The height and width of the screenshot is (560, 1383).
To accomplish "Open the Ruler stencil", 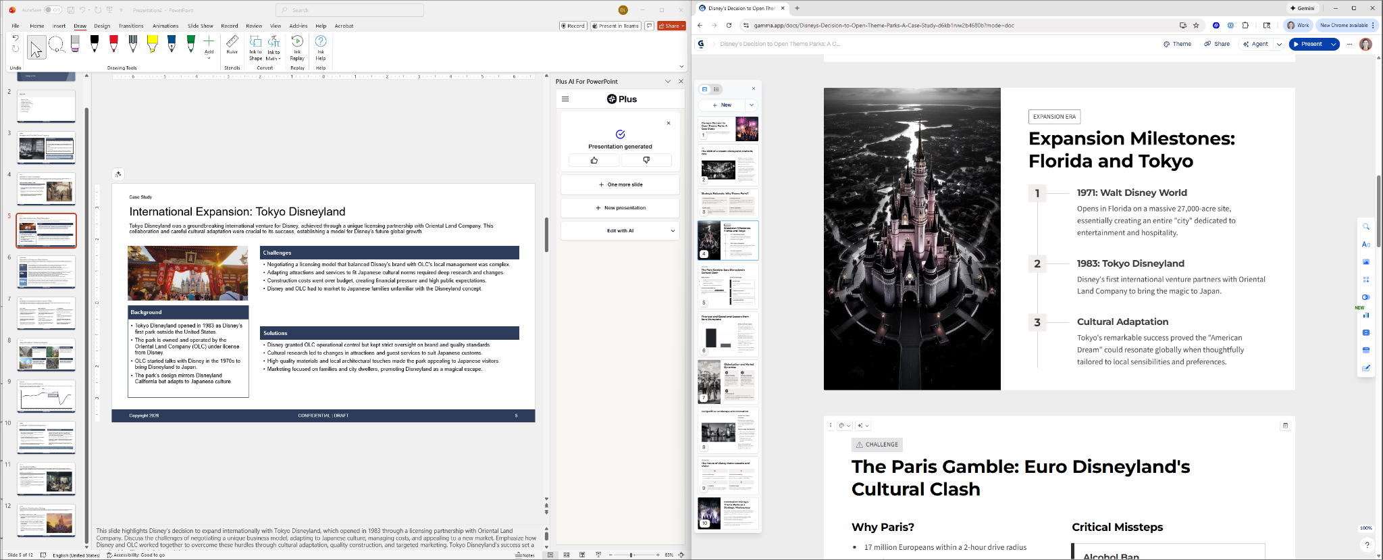I will [x=232, y=45].
